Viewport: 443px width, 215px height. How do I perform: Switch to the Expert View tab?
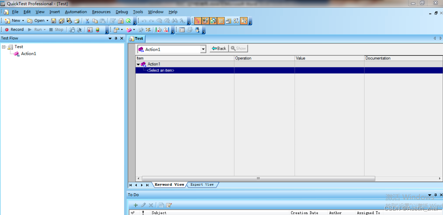pyautogui.click(x=202, y=185)
